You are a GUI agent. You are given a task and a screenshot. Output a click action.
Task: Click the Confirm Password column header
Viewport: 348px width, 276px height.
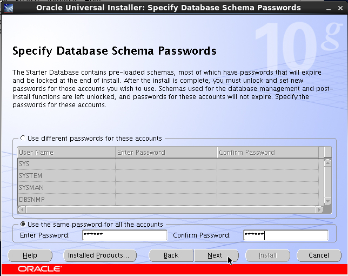pyautogui.click(x=268, y=153)
